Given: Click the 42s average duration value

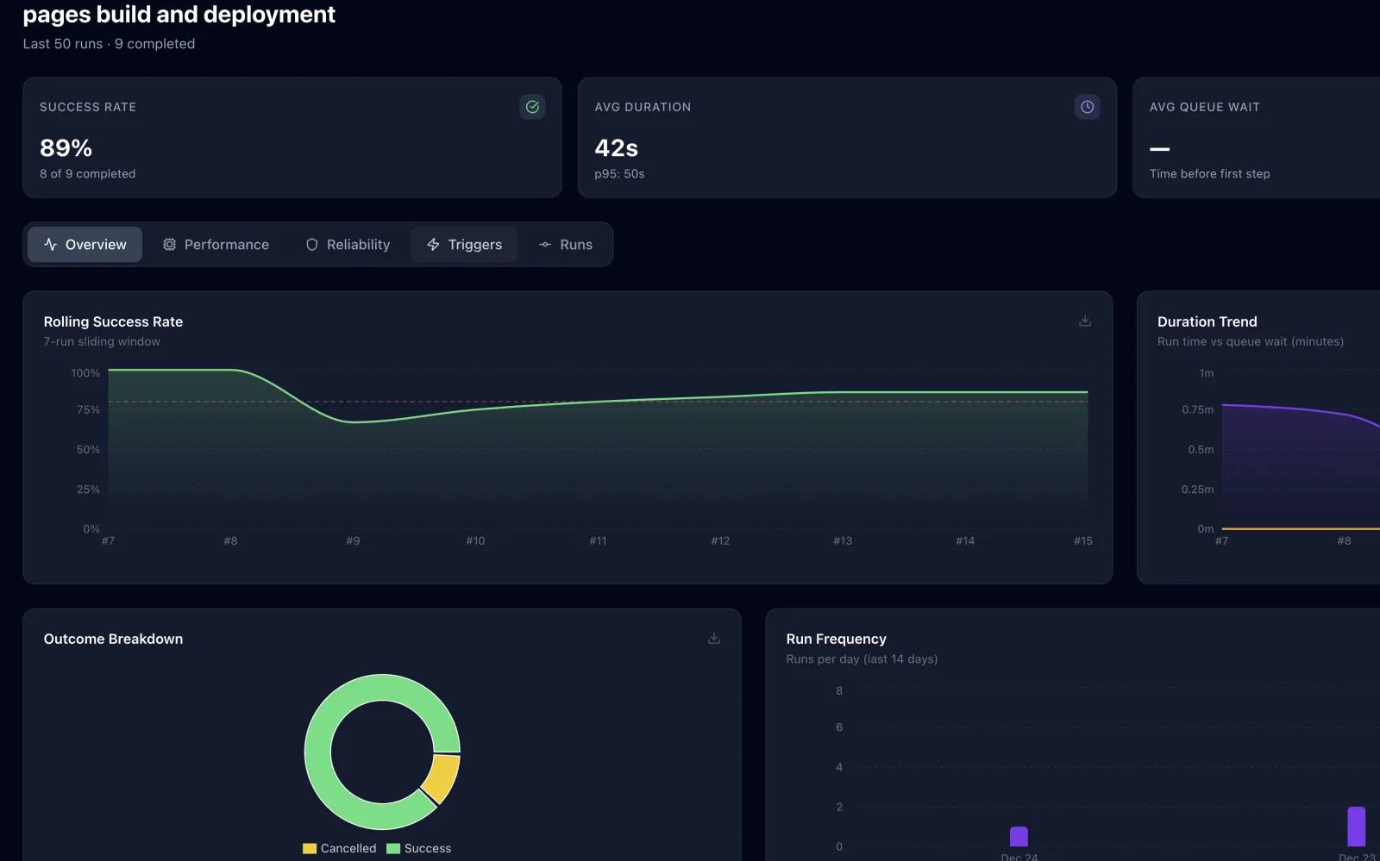Looking at the screenshot, I should [x=616, y=148].
